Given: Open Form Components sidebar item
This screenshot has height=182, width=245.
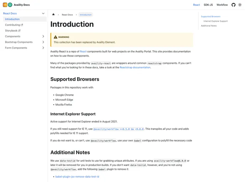Looking at the screenshot, I should pyautogui.click(x=16, y=48).
